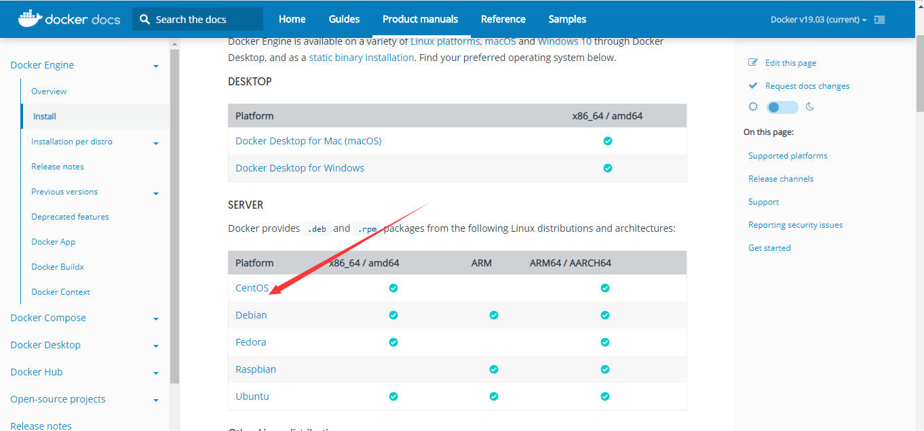Click the Search the docs field
The width and height of the screenshot is (924, 431).
pyautogui.click(x=197, y=19)
